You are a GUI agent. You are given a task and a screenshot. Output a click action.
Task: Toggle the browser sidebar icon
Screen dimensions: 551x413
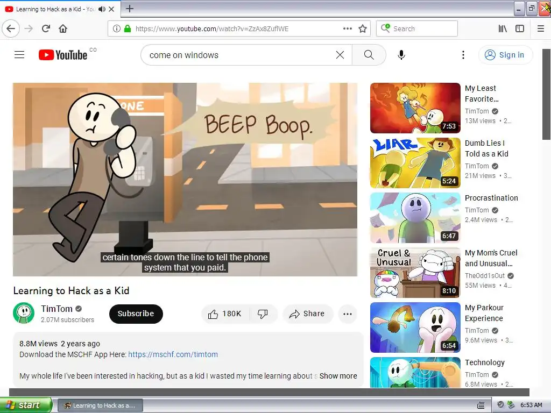coord(520,29)
